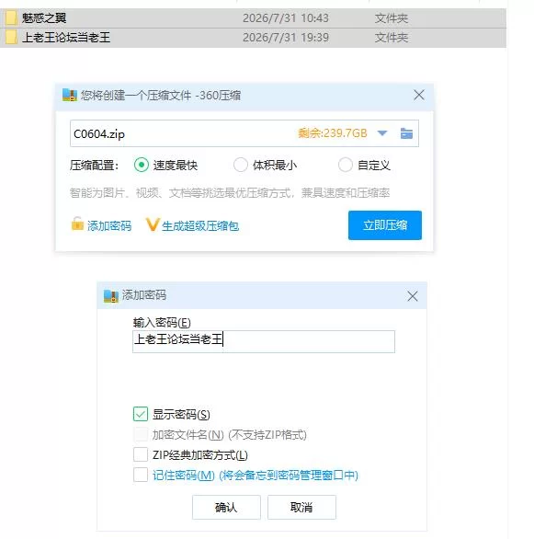This screenshot has height=539, width=534.
Task: Enable ZIP经典加密方式(L) checkbox
Action: 141,454
